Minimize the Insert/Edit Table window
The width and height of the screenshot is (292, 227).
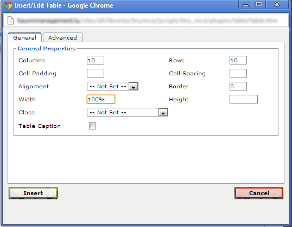(x=245, y=5)
